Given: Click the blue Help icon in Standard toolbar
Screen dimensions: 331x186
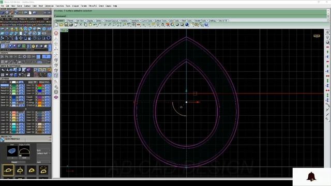Looking at the screenshot, I should [x=206, y=25].
